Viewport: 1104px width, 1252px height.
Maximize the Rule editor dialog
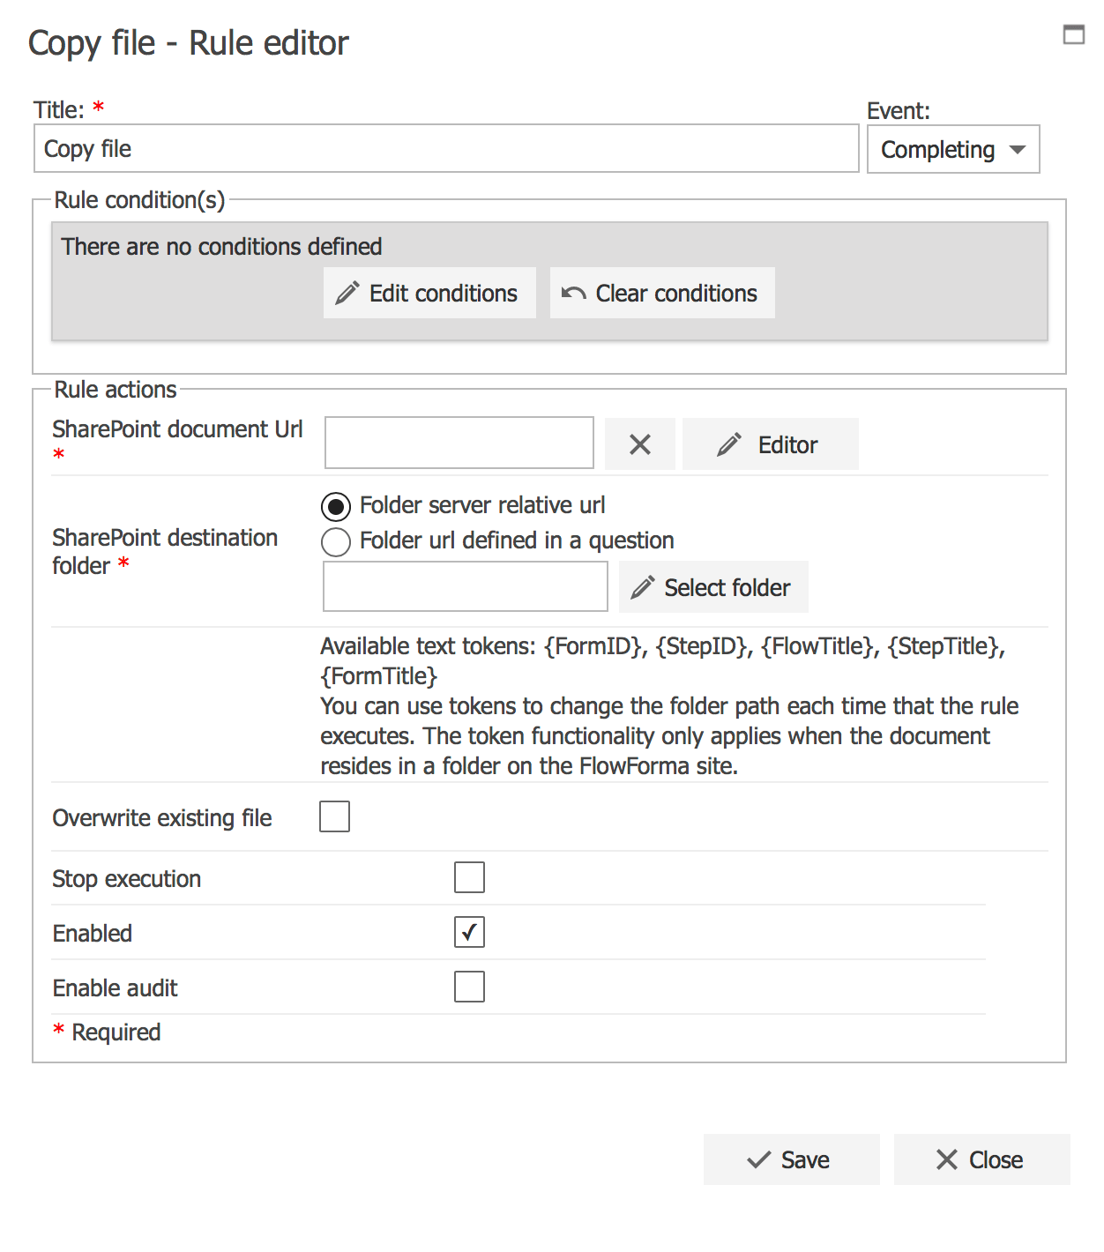click(x=1073, y=34)
